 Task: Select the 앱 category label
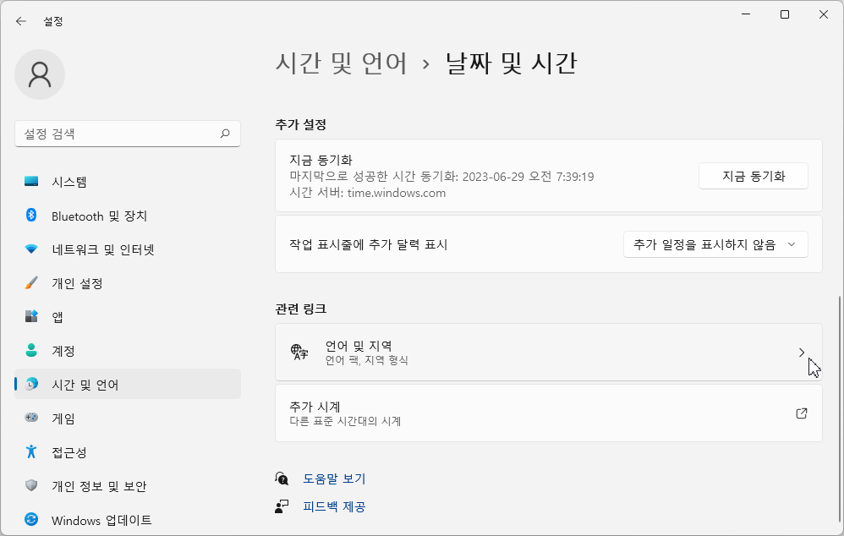pos(57,317)
